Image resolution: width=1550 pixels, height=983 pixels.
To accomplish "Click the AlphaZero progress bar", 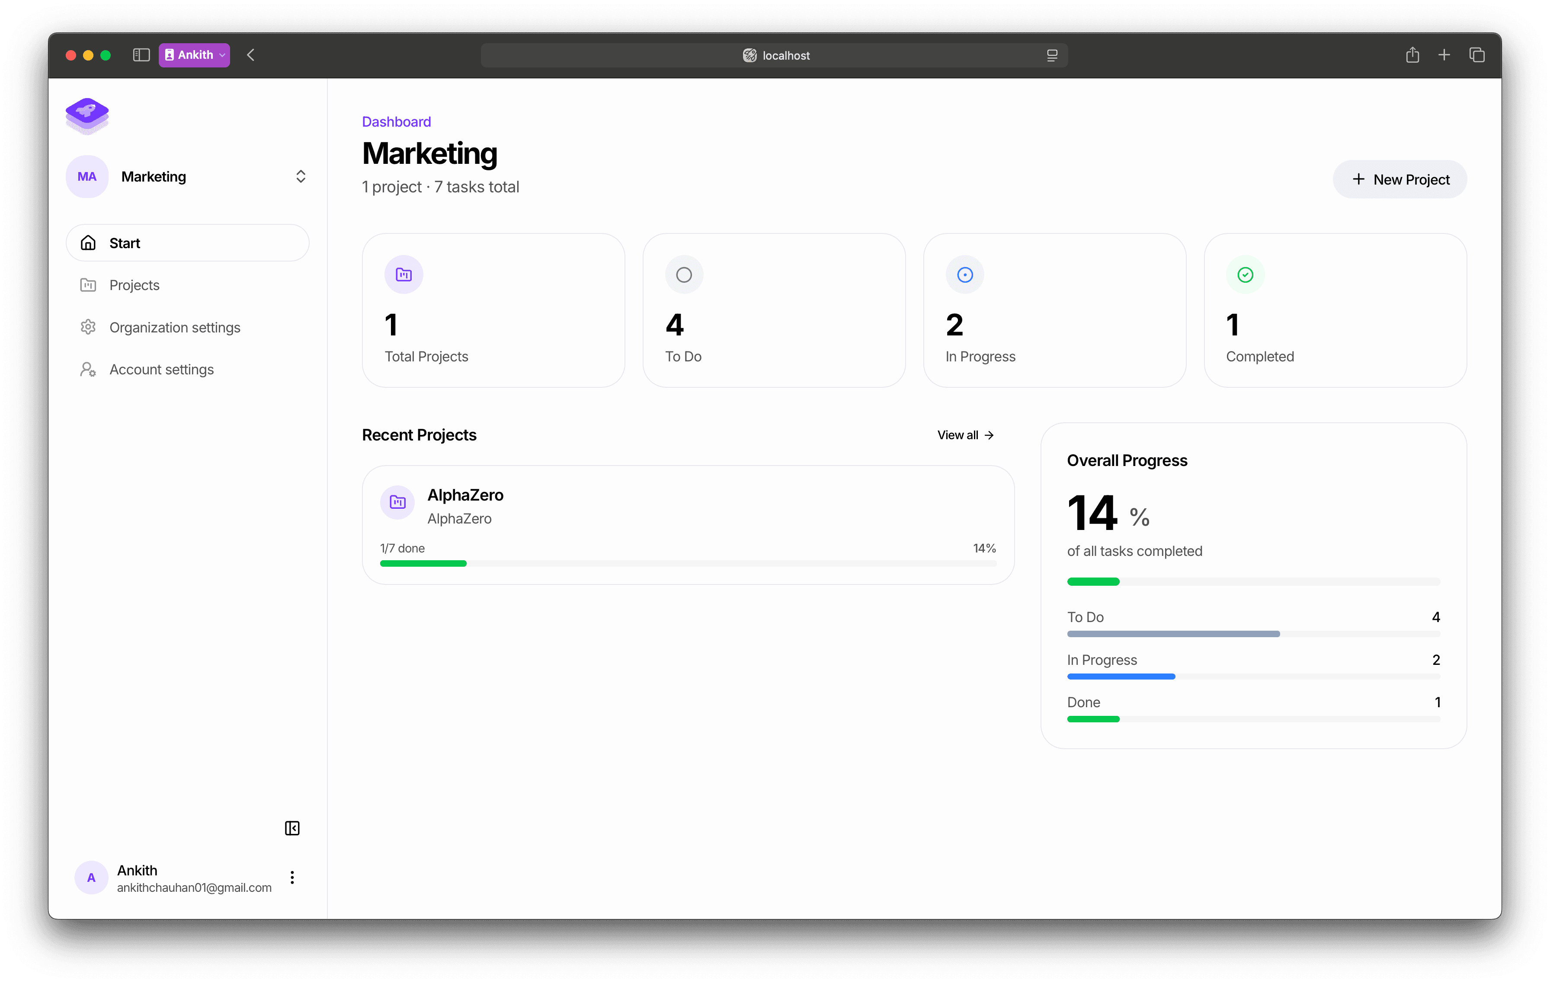I will (x=688, y=564).
